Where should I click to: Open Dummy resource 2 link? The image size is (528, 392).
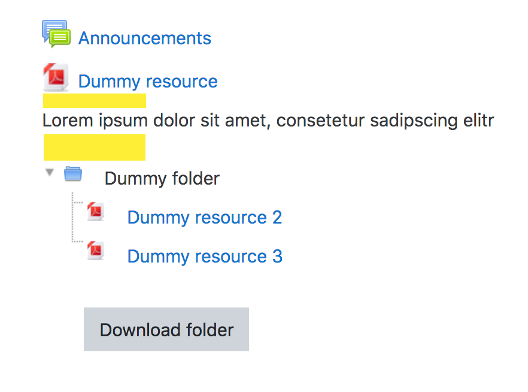tap(205, 218)
